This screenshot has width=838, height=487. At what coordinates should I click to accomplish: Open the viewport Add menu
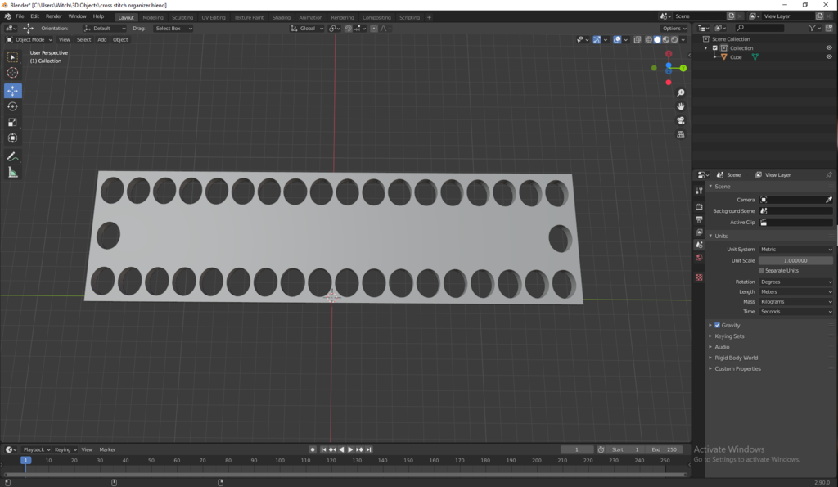point(101,39)
